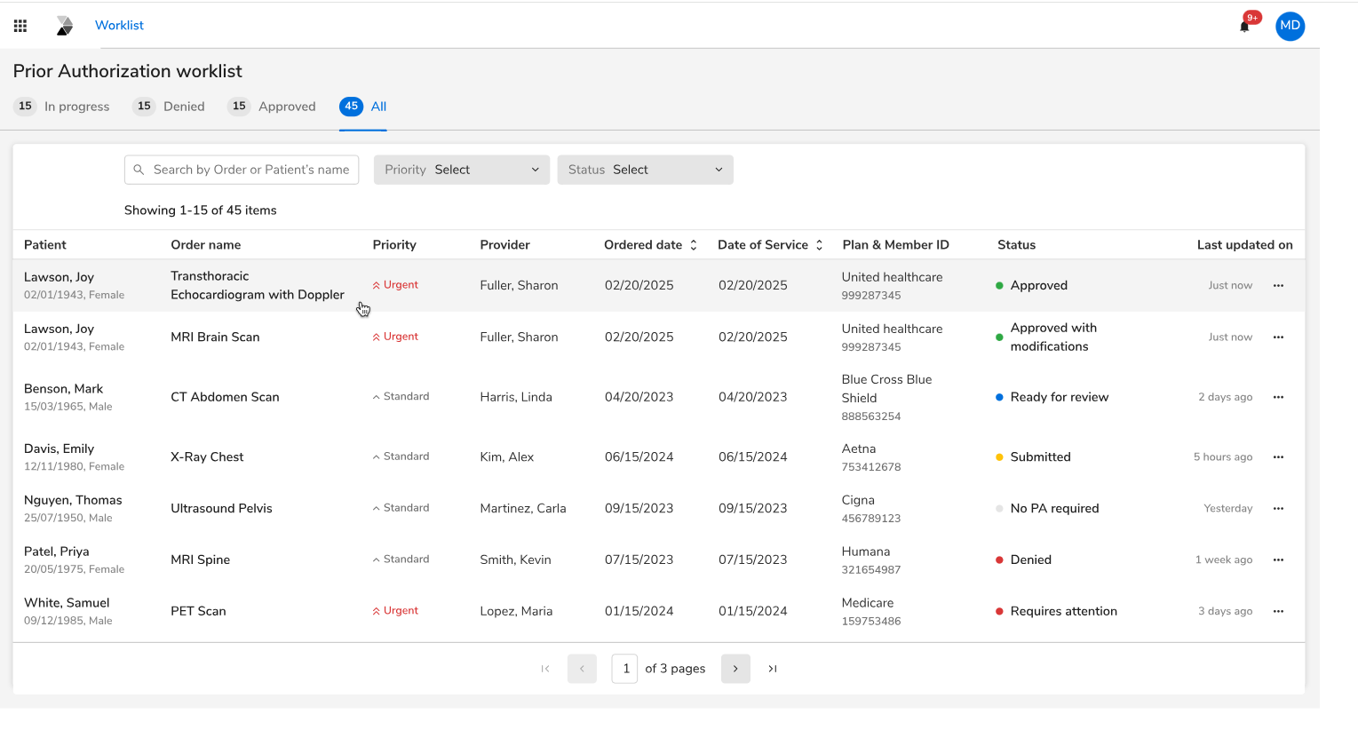1358x754 pixels.
Task: Open more actions for MRI Spine row
Action: click(x=1278, y=560)
